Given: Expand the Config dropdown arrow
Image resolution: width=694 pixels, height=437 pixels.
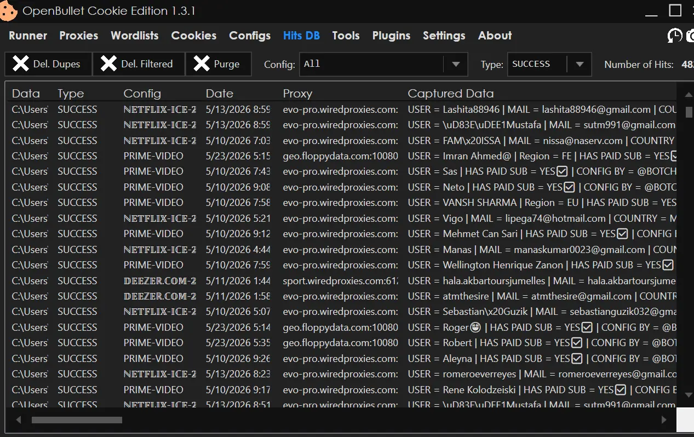Looking at the screenshot, I should click(456, 65).
